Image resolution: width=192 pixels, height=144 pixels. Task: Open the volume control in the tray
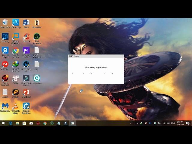point(168,123)
